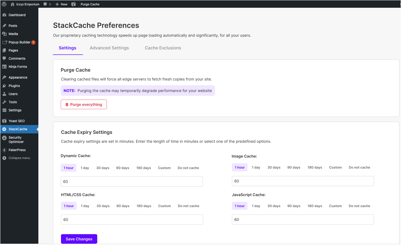Click the Ninja Forms icon
The height and width of the screenshot is (245, 401).
(4, 67)
